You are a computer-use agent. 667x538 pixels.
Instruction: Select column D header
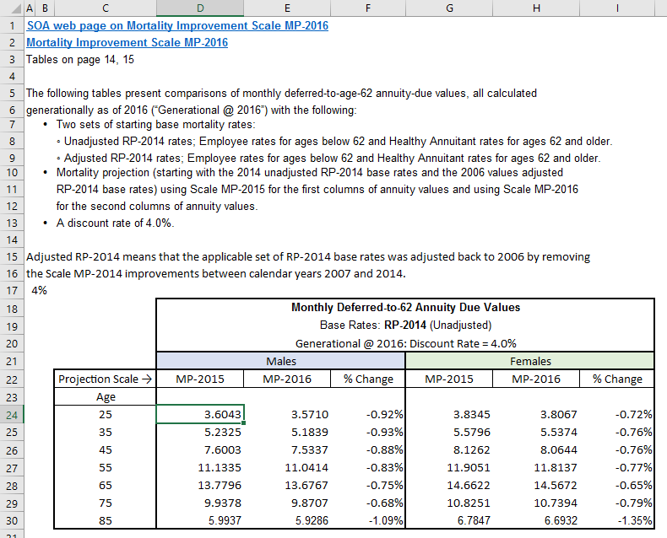point(200,8)
